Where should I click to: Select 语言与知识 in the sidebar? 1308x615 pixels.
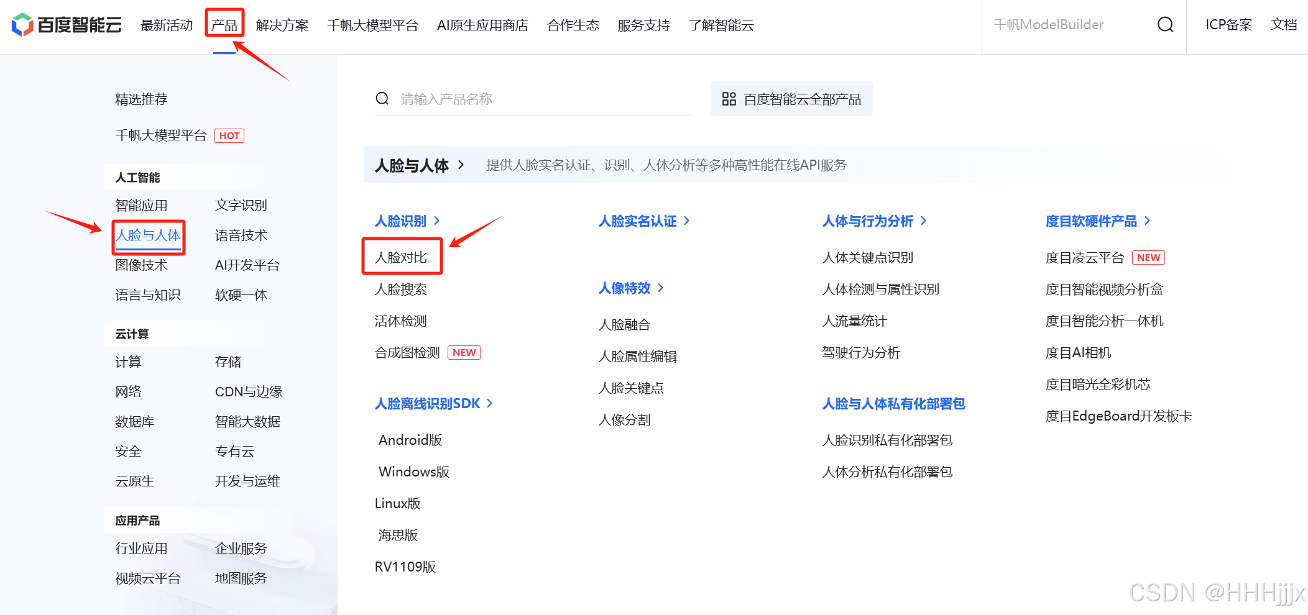click(148, 295)
